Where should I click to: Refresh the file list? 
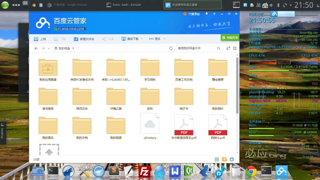coord(171,48)
